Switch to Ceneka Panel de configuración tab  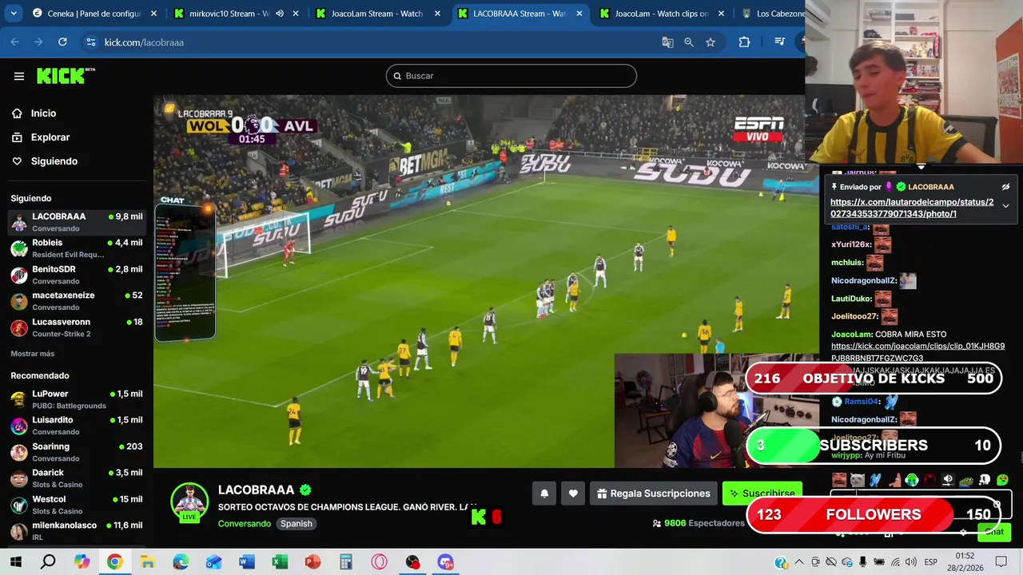94,14
